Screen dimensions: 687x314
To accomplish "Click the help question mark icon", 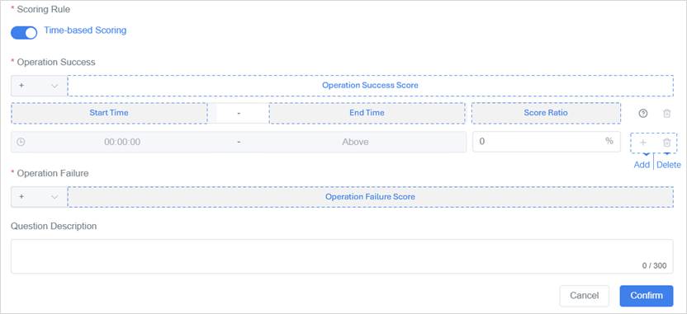I will (642, 113).
